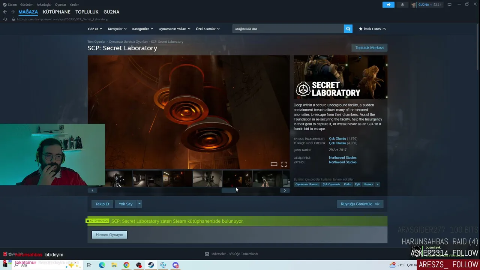Open Task View on the taskbar
Image resolution: width=480 pixels, height=270 pixels.
pos(89,265)
